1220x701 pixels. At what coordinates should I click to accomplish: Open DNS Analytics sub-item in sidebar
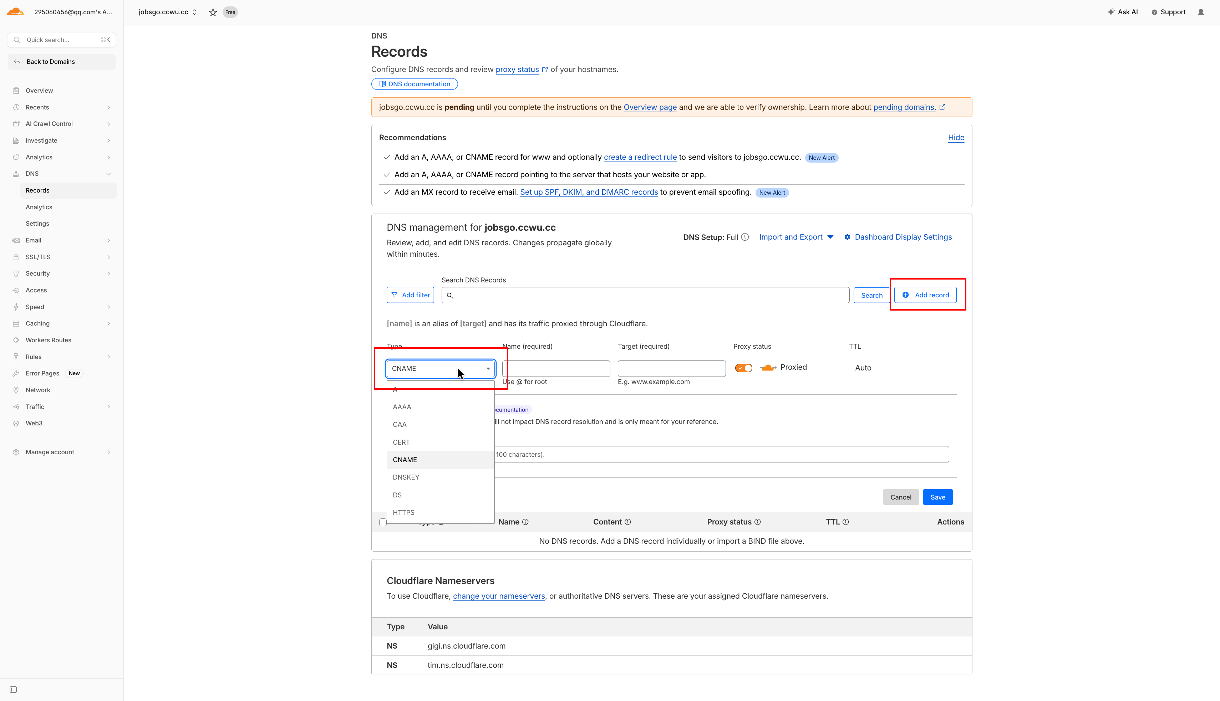68,207
